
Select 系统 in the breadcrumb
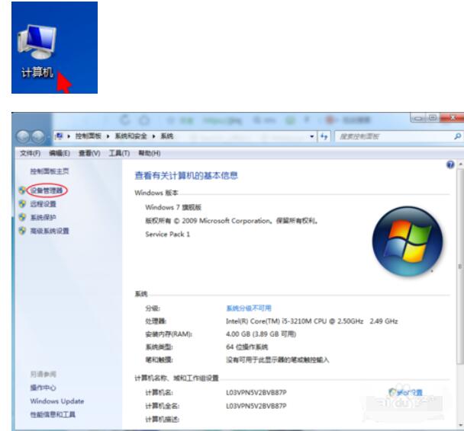tap(167, 136)
